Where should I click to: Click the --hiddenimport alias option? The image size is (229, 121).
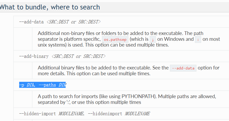click(x=105, y=114)
